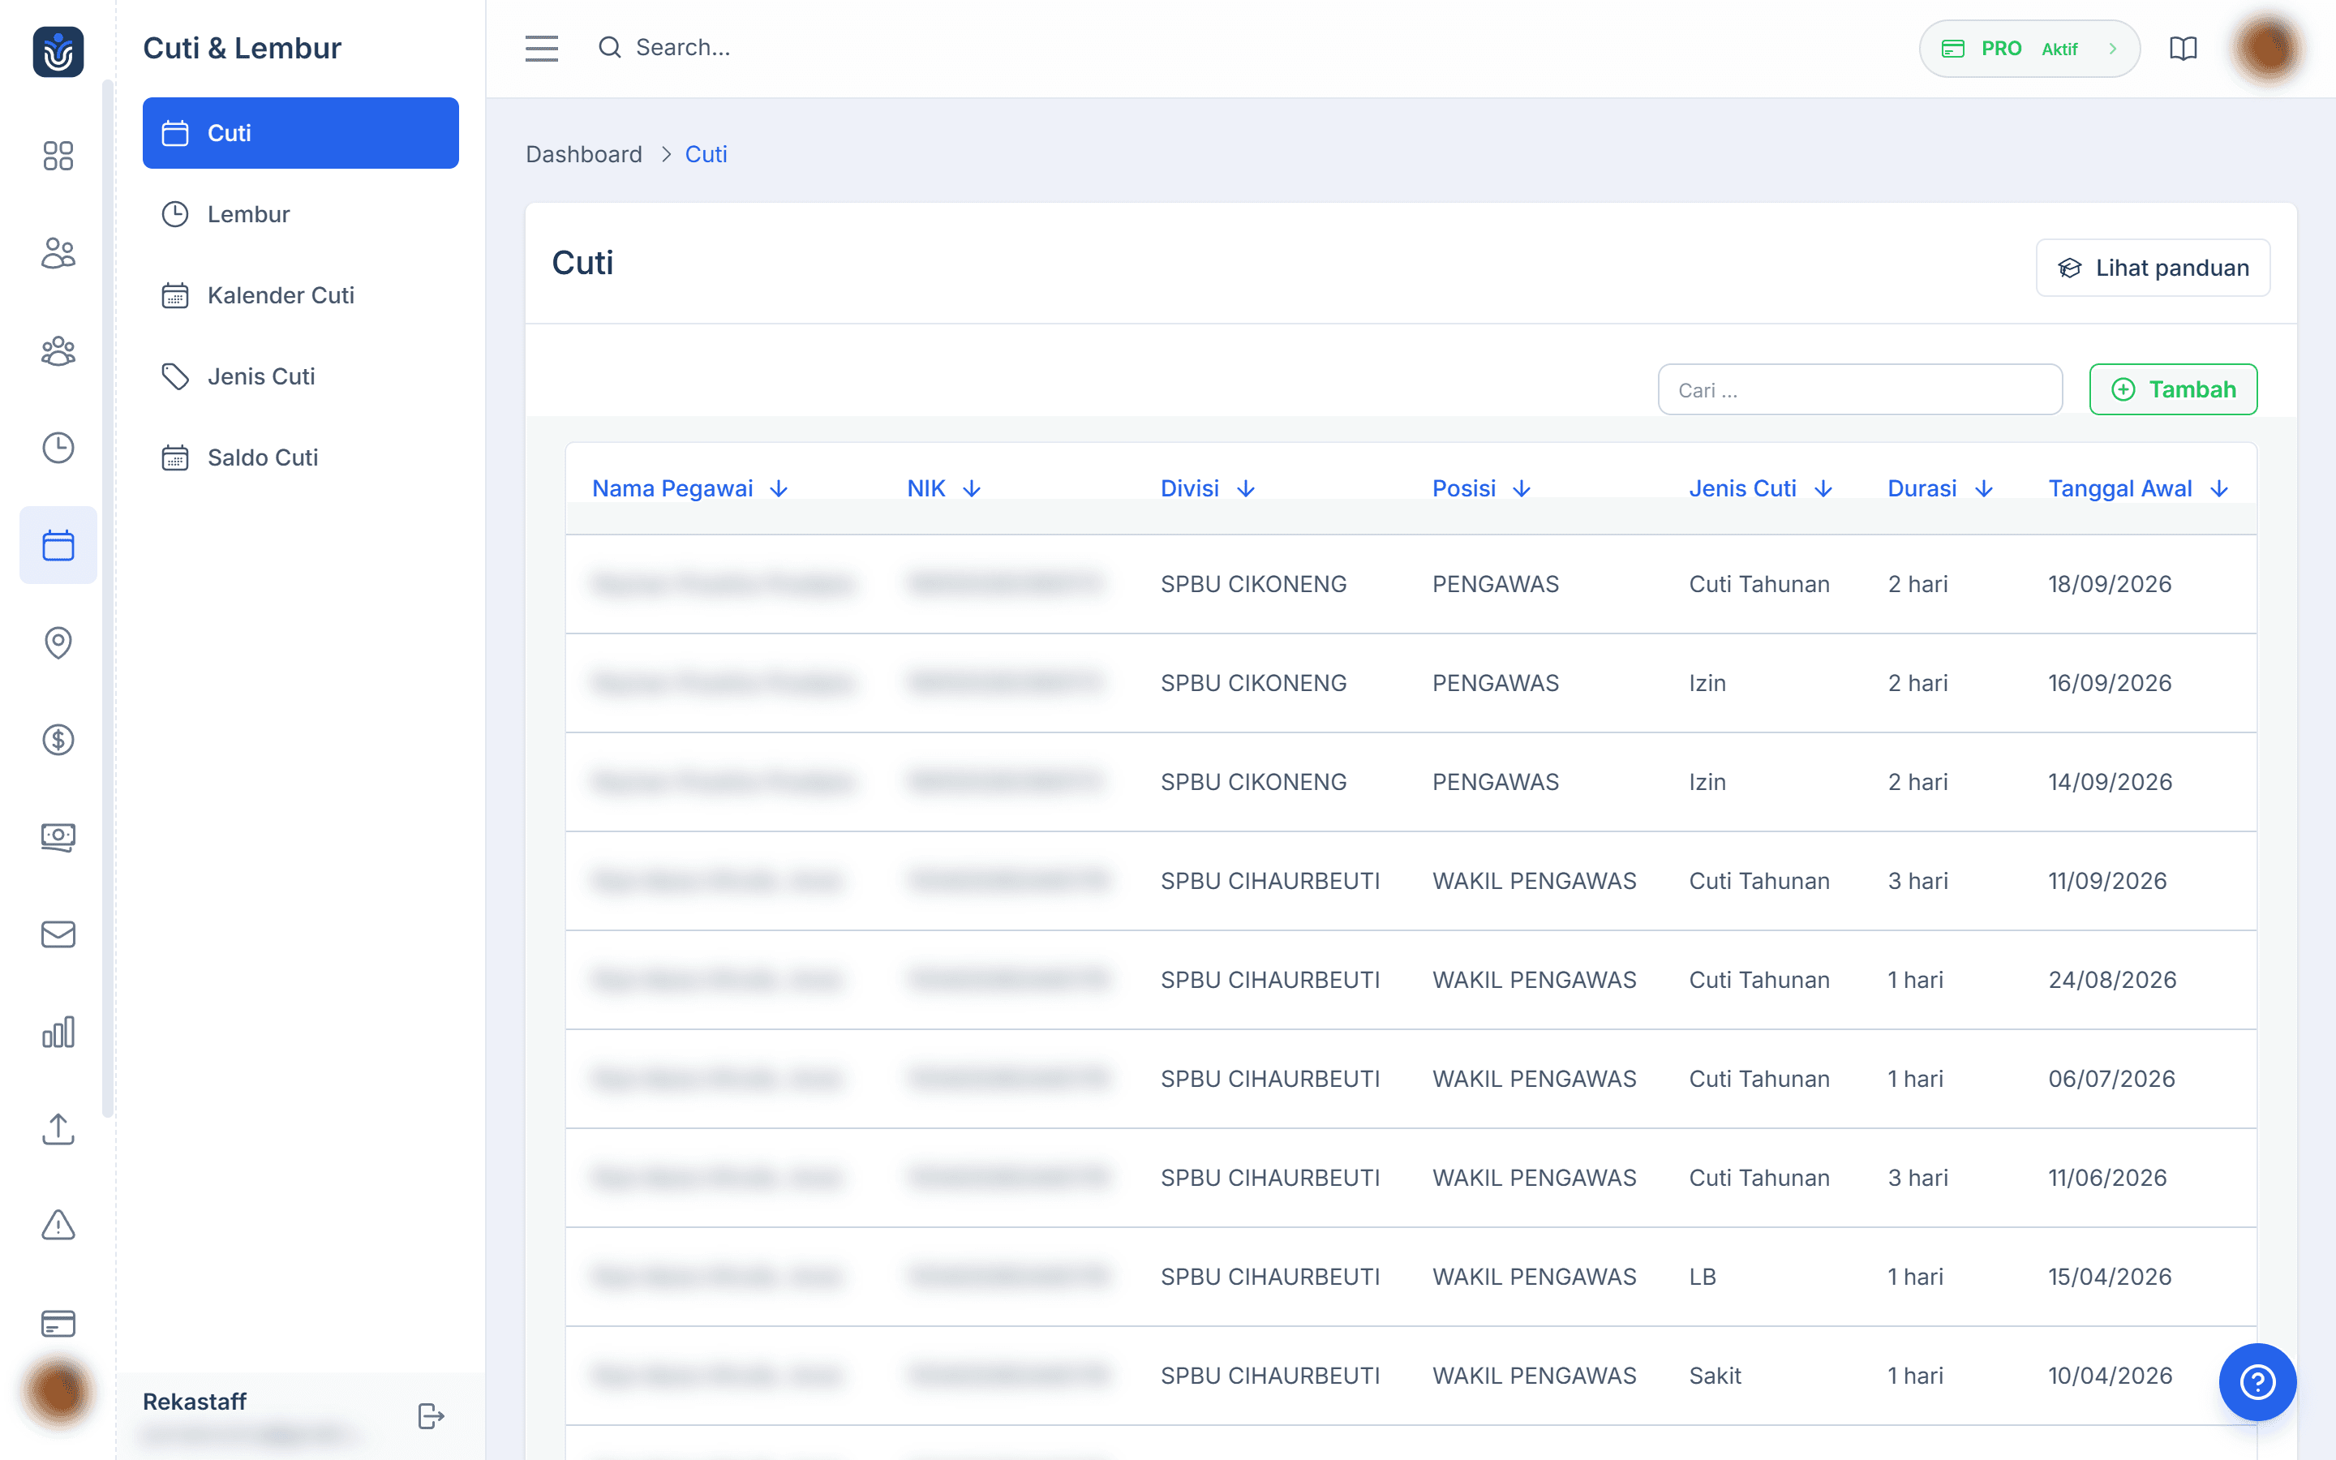Sort table by Divisi column
Viewport: 2336px width, 1460px height.
pos(1208,488)
